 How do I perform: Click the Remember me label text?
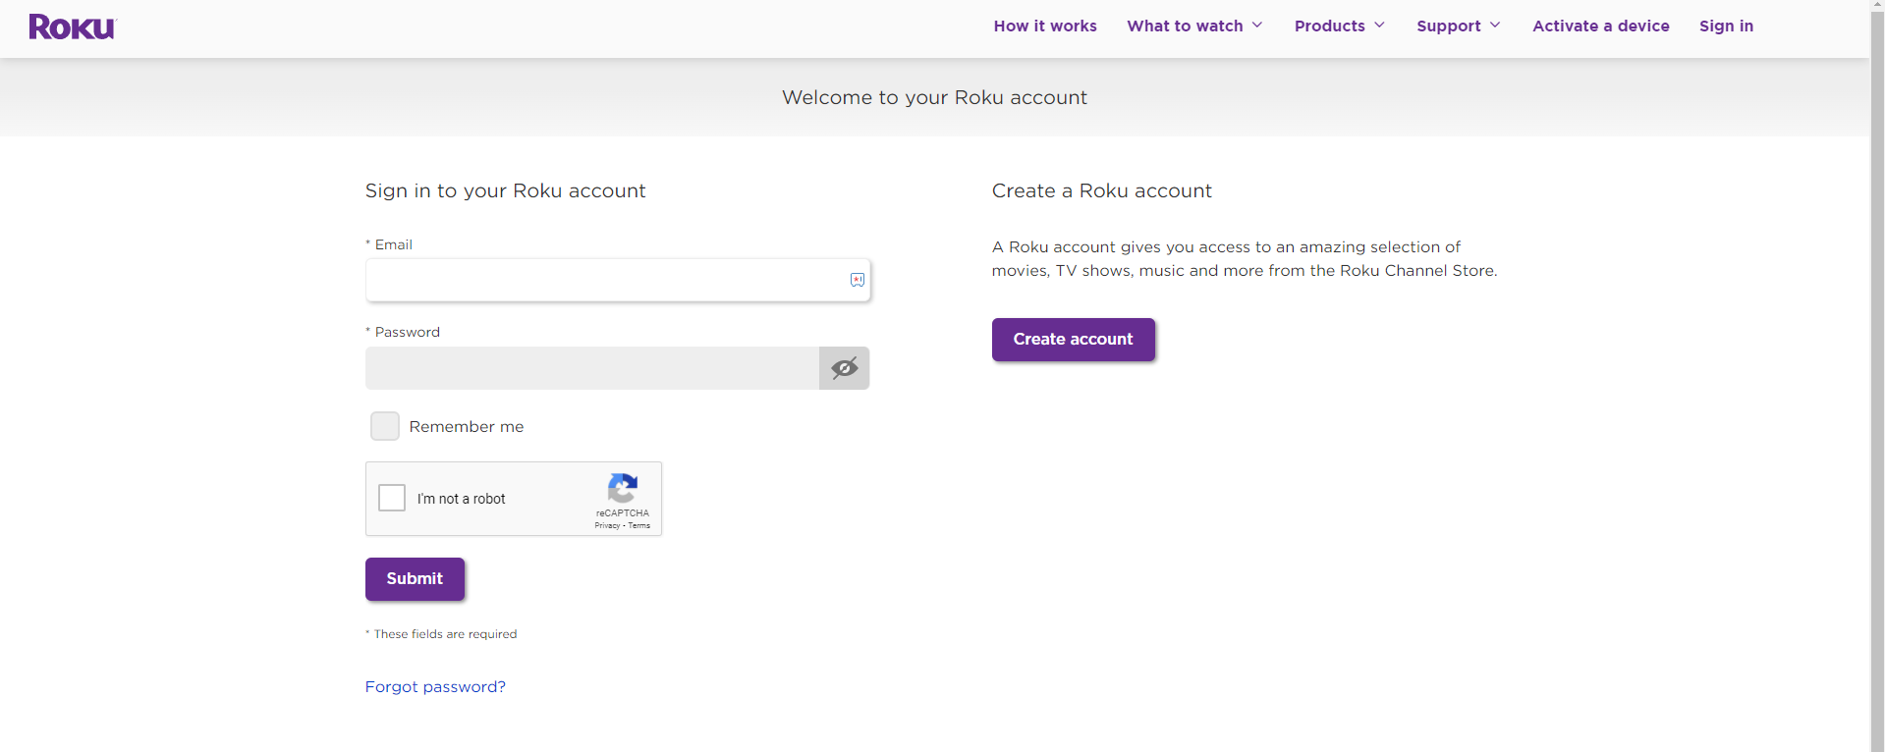point(467,426)
